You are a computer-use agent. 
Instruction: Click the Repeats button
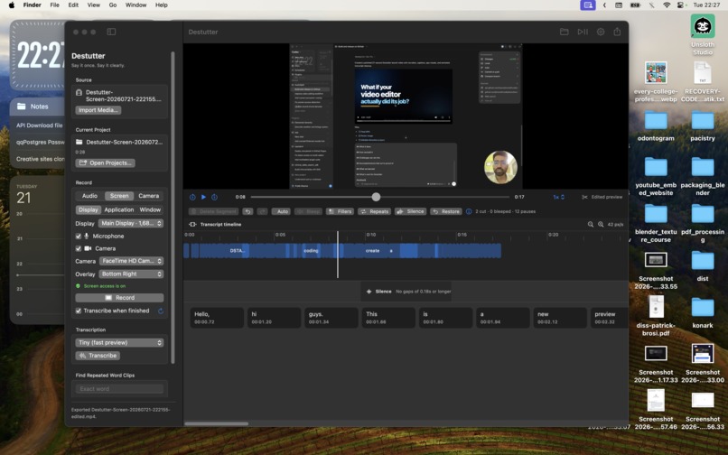click(374, 211)
